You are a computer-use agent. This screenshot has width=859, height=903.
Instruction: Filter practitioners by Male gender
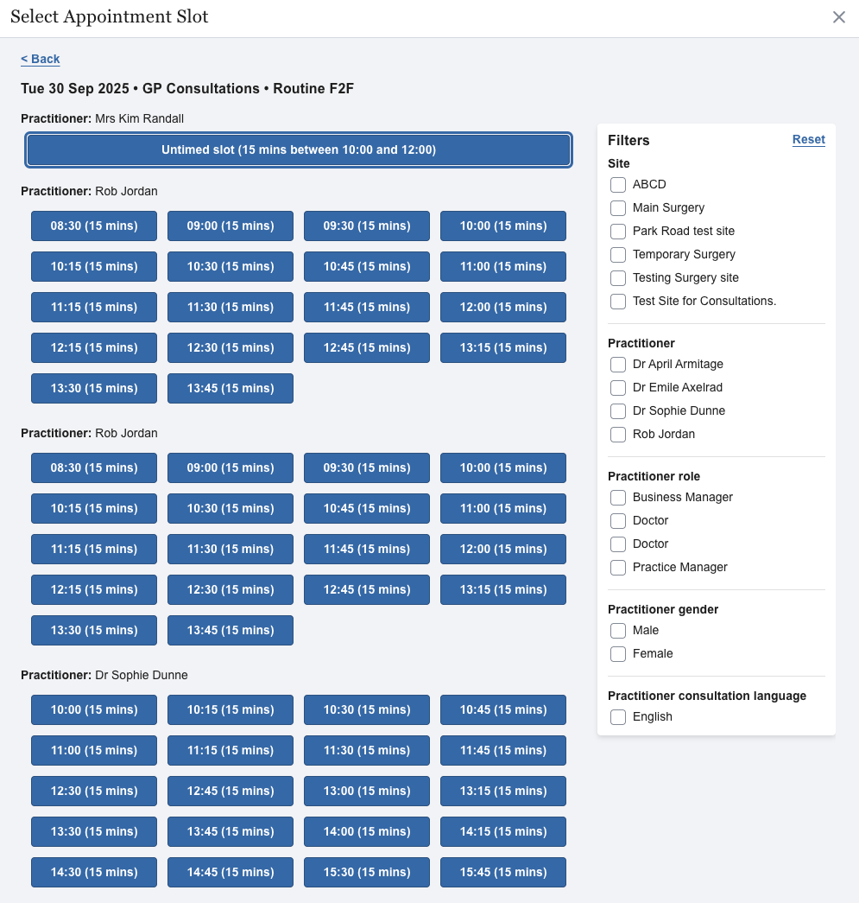point(618,631)
